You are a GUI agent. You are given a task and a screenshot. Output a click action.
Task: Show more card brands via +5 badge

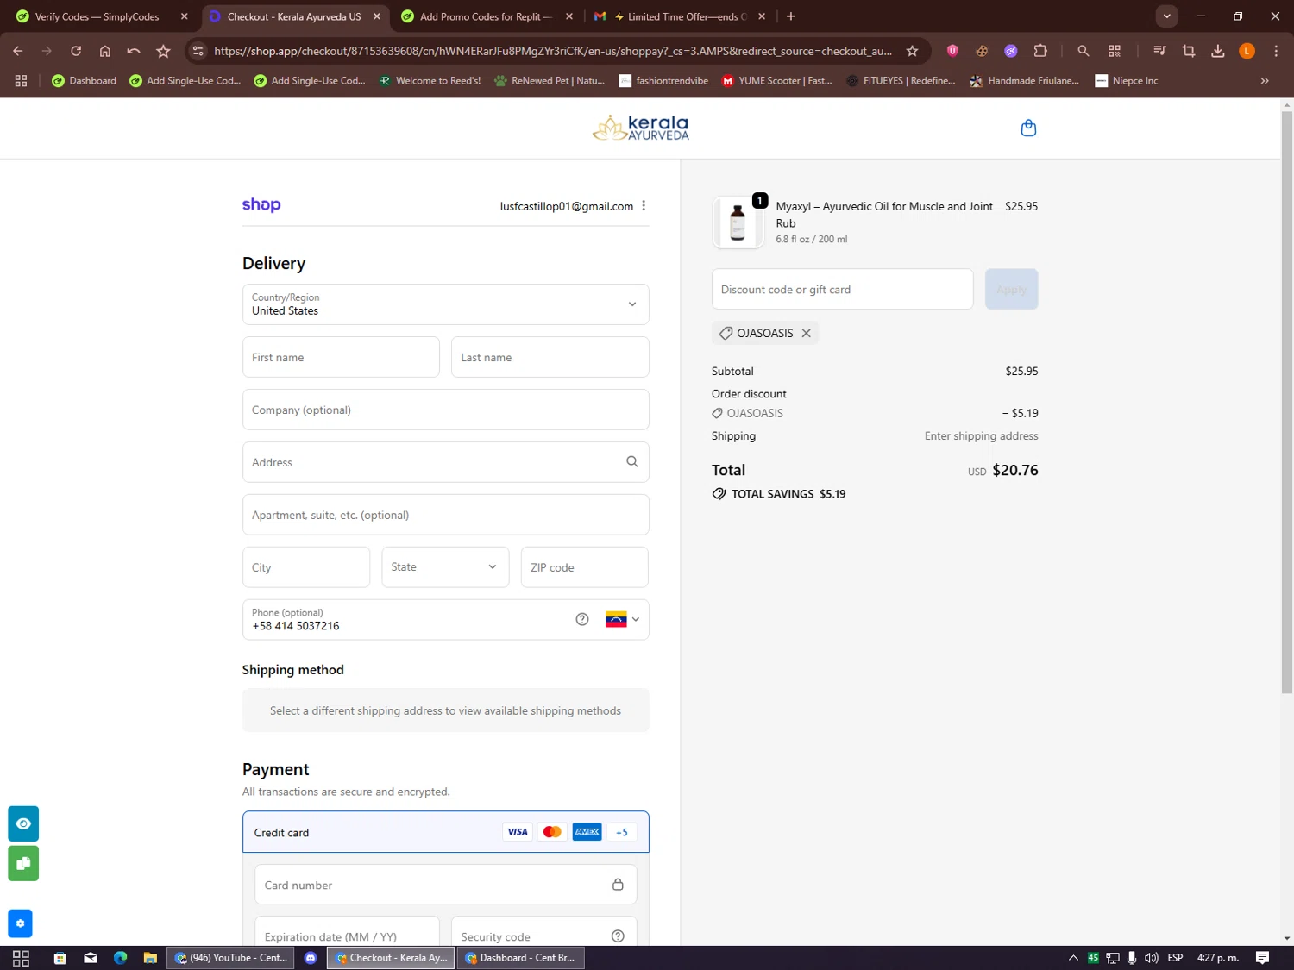[x=622, y=832]
